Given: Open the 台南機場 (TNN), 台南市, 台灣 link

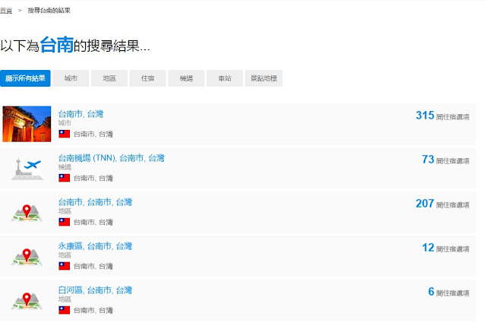Looking at the screenshot, I should pos(112,158).
